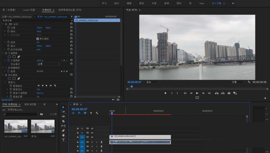
Task: Open the 效果 workspace tab
Action: 154,3
